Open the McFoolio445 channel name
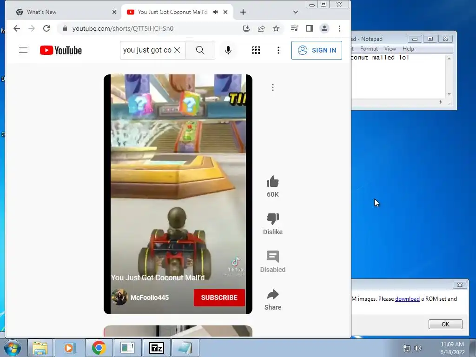Screen dimensions: 476x357 coord(149,297)
